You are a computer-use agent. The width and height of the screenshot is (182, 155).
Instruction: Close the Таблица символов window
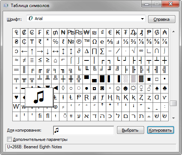click(x=170, y=4)
